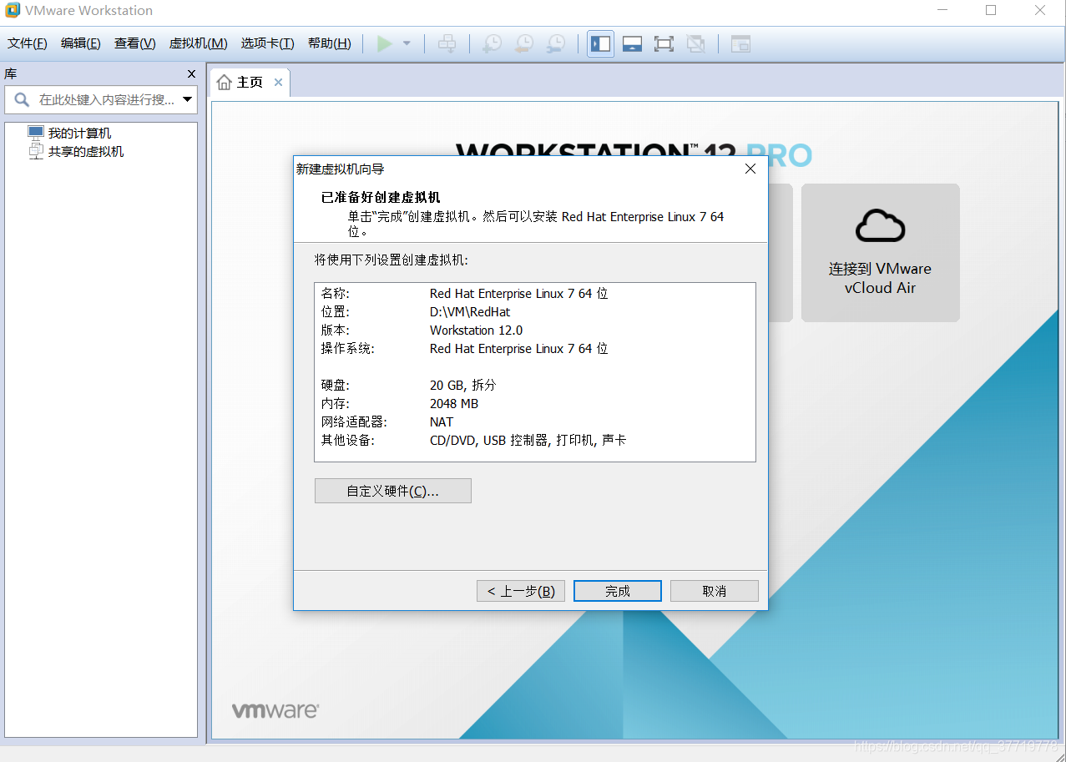
Task: Click the Workstation 12.0 version value
Action: (477, 330)
